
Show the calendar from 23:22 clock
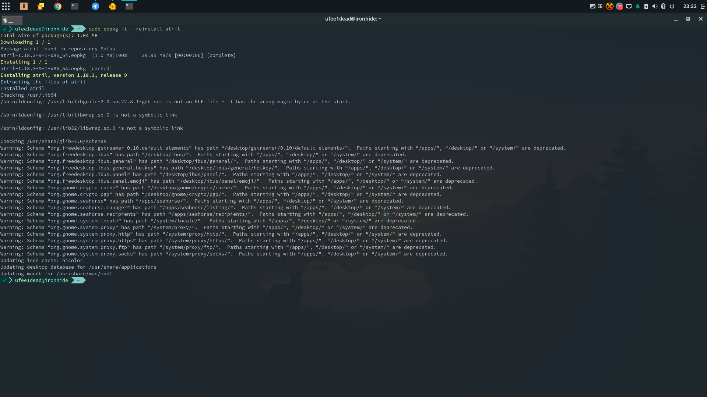(x=690, y=6)
